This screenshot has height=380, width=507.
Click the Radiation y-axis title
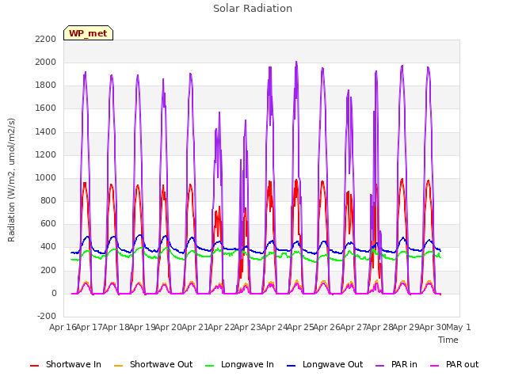[11, 180]
